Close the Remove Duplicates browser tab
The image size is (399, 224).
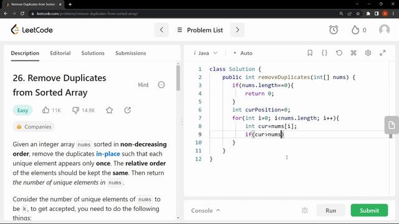[x=60, y=4]
